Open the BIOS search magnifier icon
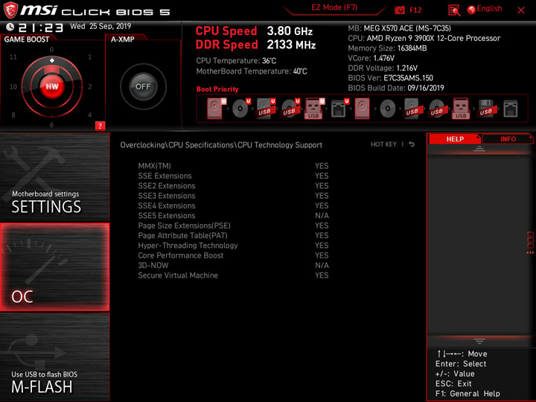The width and height of the screenshot is (536, 402). pos(454,10)
